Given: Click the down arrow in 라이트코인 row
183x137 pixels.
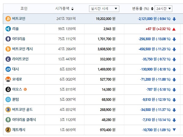Looking at the screenshot, I should click(x=174, y=59).
